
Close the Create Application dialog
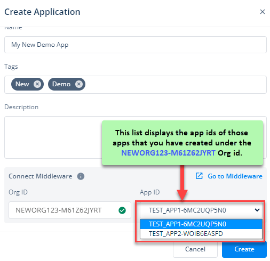[263, 12]
